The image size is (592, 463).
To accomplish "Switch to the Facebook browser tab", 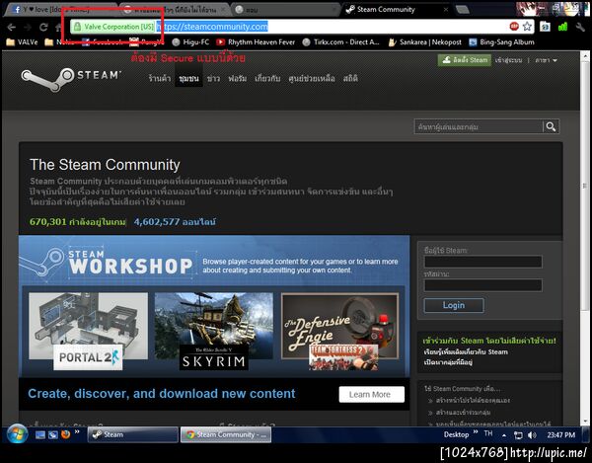I will tap(60, 10).
